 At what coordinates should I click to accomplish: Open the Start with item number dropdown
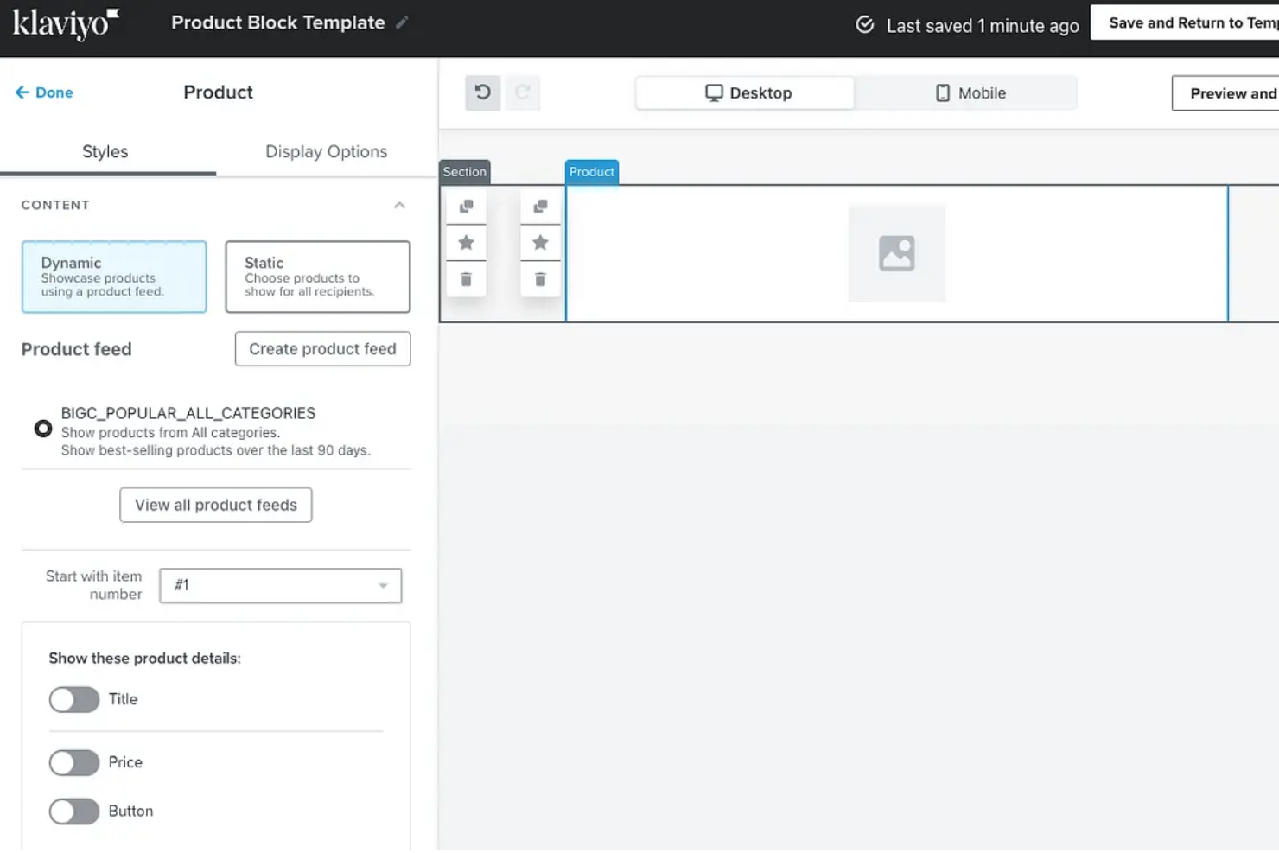coord(280,585)
